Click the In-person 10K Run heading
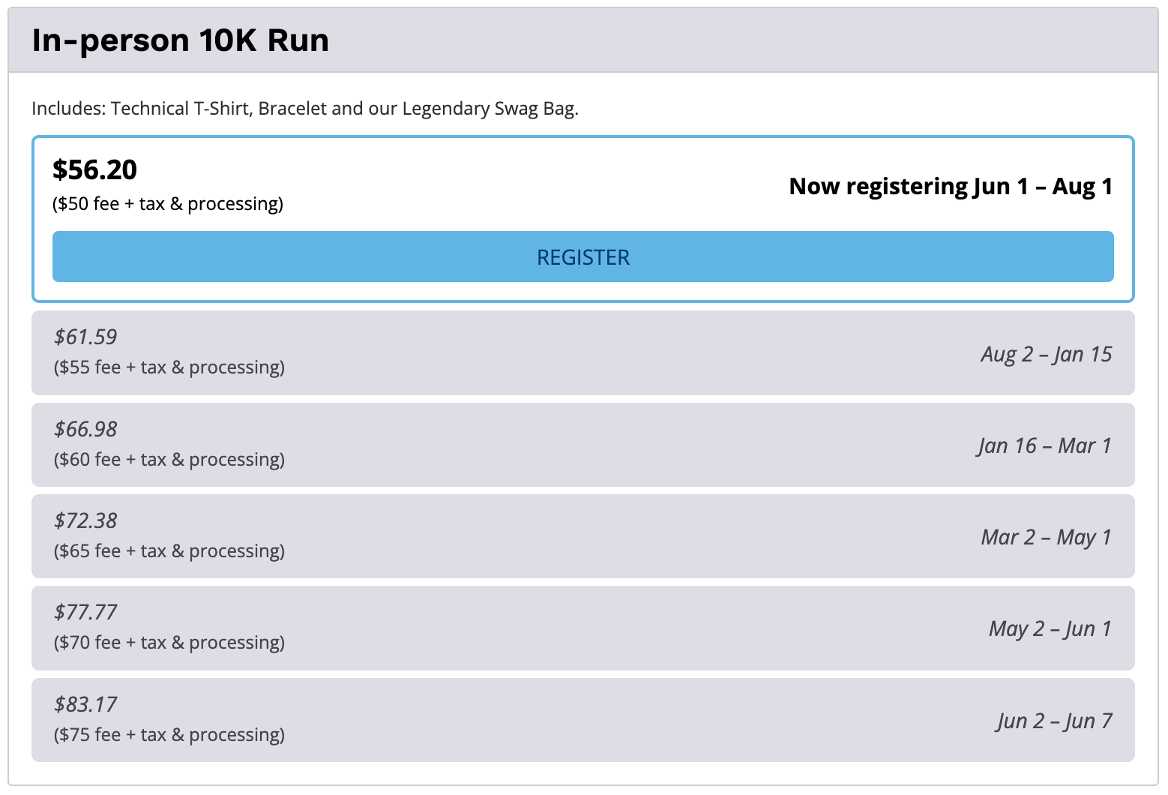This screenshot has height=795, width=1168. click(180, 40)
